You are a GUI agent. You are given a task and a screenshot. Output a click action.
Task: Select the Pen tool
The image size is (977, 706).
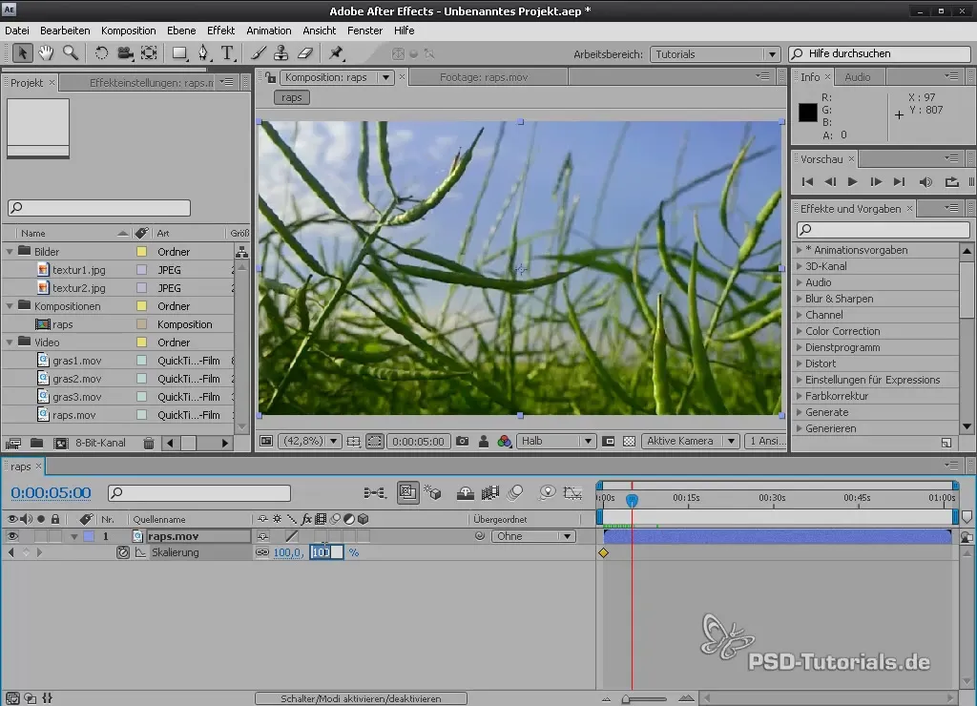203,53
